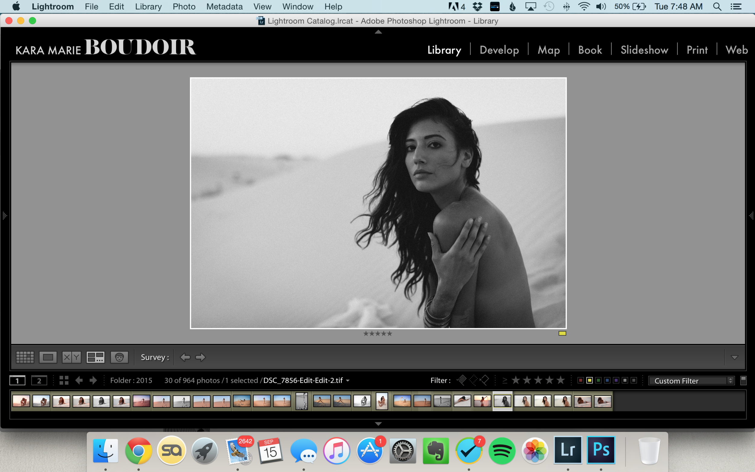
Task: Select Survey view icon
Action: pos(95,357)
